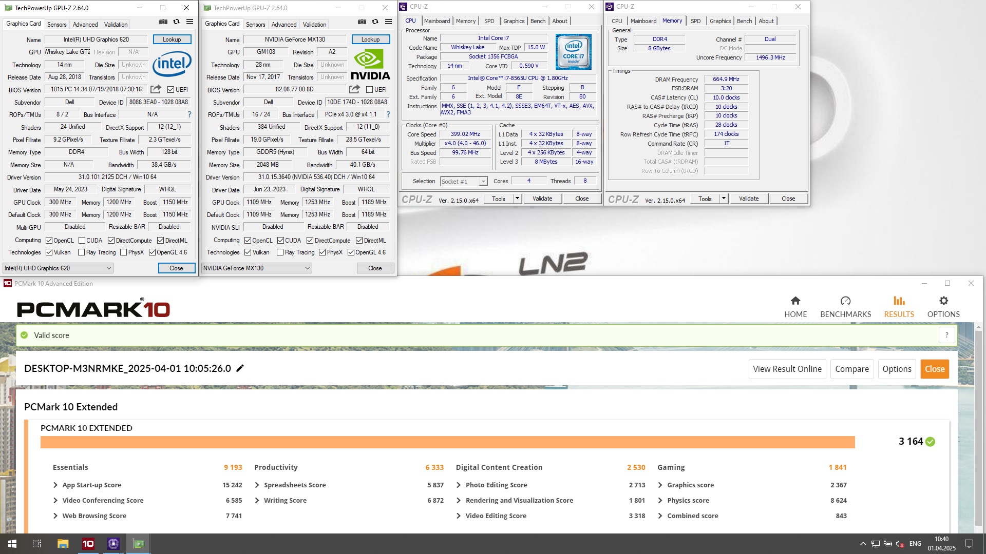Click the orange PCMark 10 Extended score bar

(x=448, y=442)
